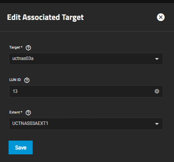Image resolution: width=174 pixels, height=162 pixels.
Task: Clear the LUN ID value with the x icon
Action: (x=157, y=91)
